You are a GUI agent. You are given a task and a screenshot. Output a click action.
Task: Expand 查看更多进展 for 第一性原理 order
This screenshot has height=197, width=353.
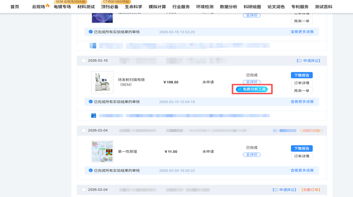[x=302, y=171]
